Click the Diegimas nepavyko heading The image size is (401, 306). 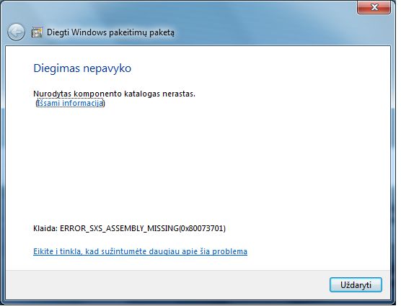[x=82, y=68]
